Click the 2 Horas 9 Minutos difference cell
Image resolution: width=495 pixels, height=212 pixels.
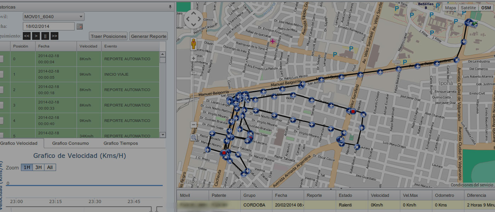point(479,205)
